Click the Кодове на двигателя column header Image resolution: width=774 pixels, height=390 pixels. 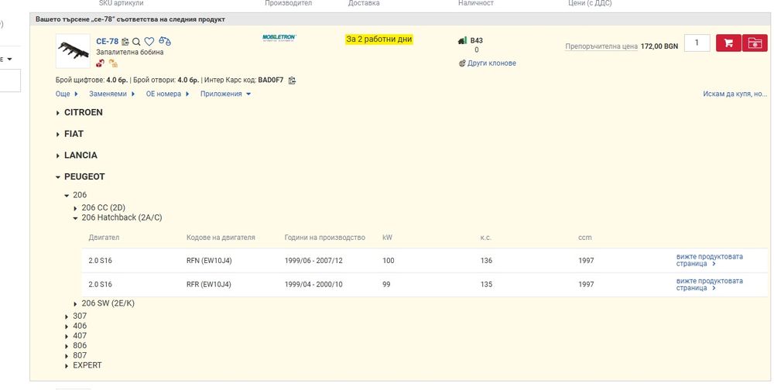[x=221, y=238]
